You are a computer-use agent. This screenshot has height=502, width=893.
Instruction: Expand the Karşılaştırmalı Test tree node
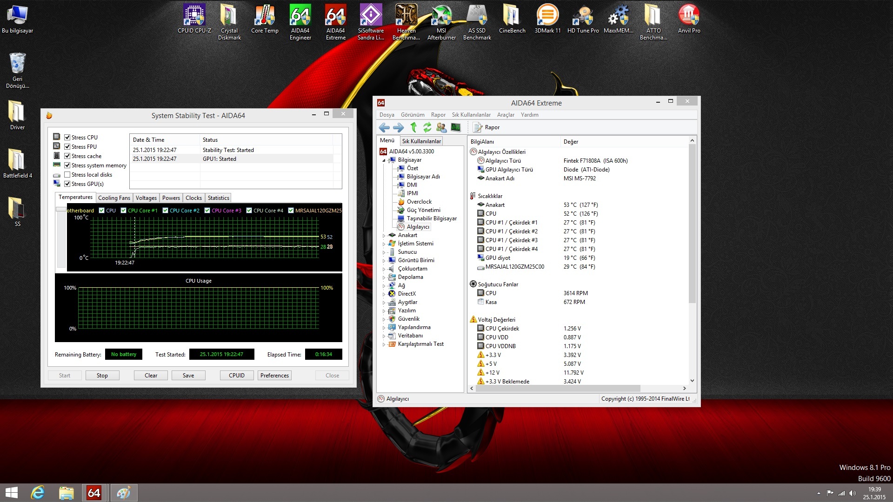(x=384, y=344)
